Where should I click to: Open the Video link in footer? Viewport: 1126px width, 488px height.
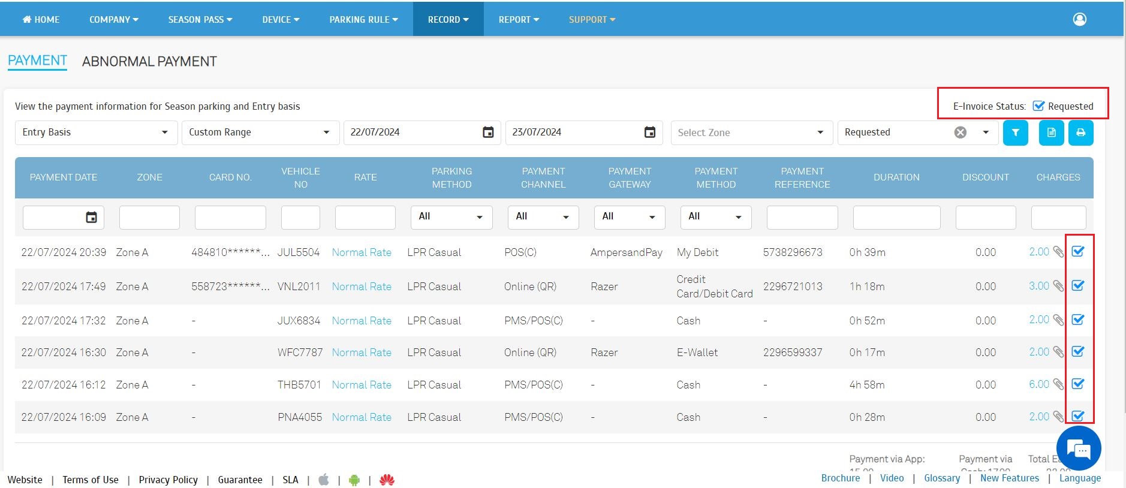point(892,478)
